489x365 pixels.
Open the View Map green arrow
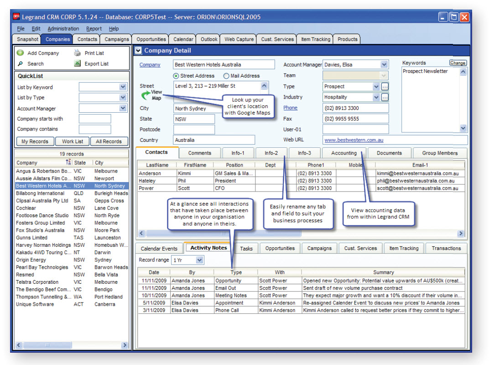pyautogui.click(x=146, y=95)
